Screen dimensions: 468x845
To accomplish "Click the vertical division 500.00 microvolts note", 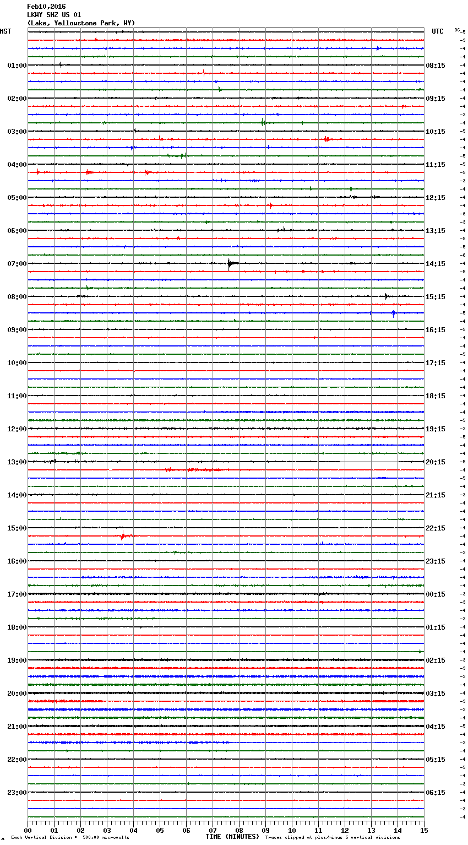I will pos(70,837).
